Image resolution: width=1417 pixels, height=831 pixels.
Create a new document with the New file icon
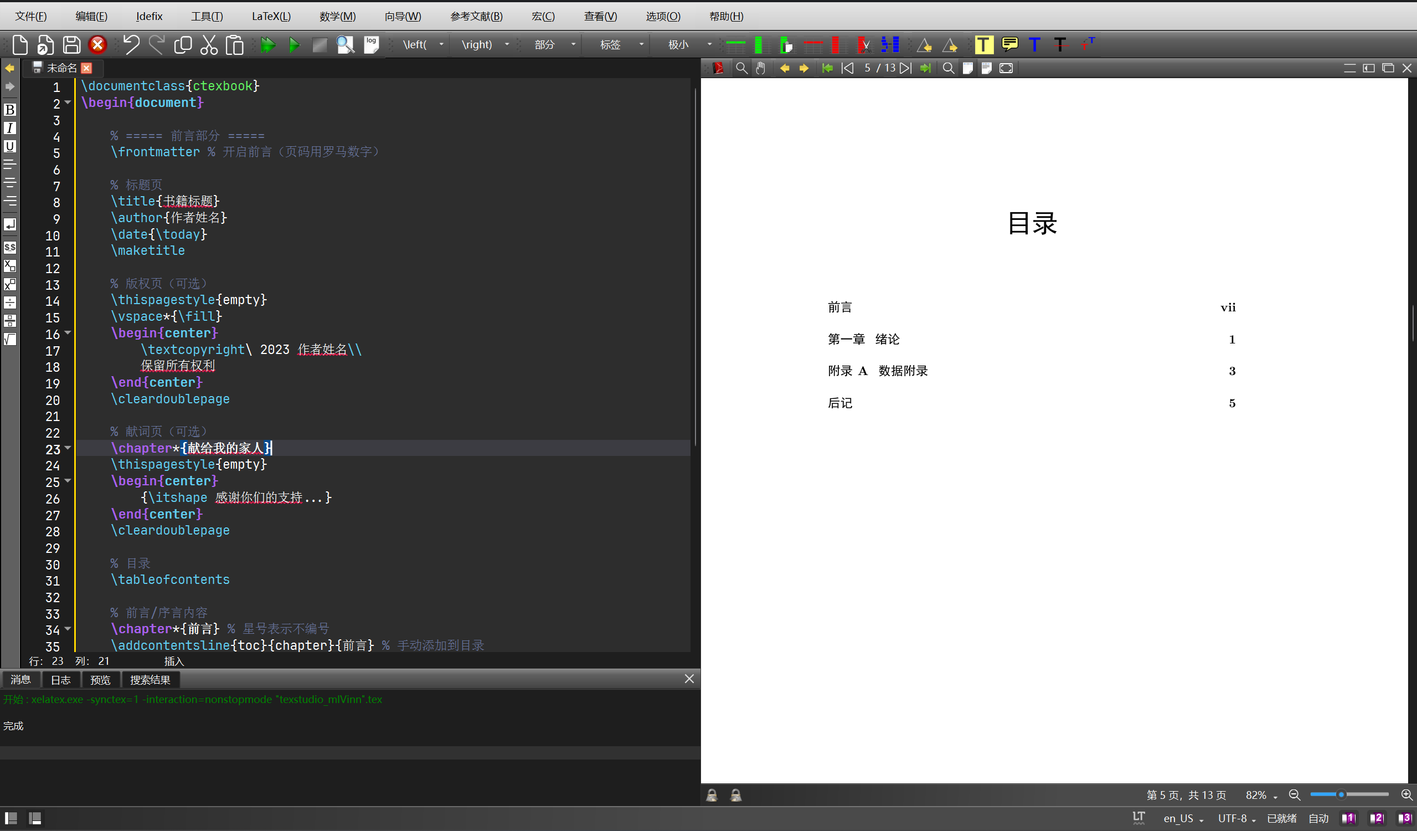coord(20,44)
